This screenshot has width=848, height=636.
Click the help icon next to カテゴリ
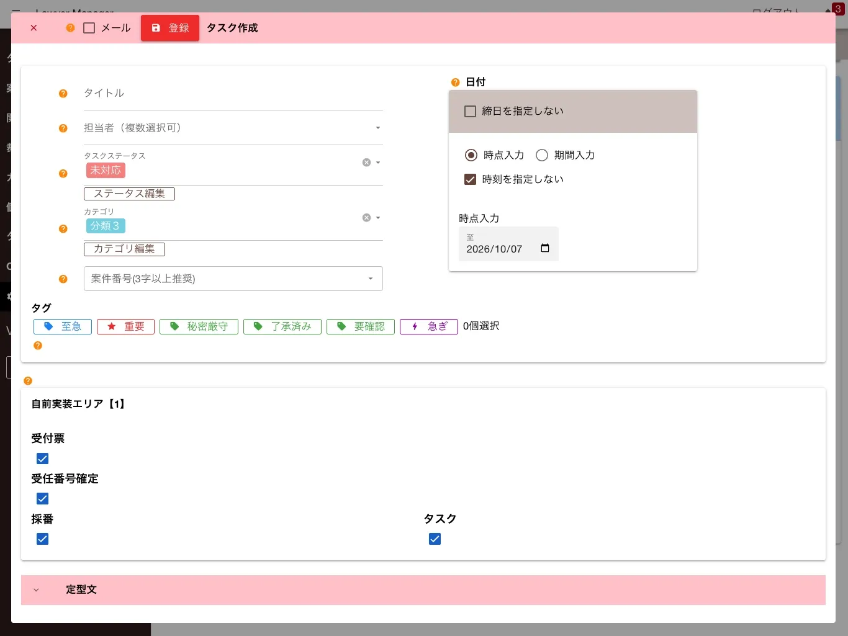(x=63, y=229)
